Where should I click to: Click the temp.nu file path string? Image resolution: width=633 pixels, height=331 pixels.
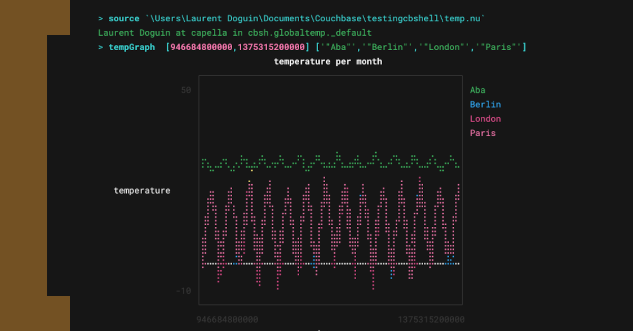[315, 19]
